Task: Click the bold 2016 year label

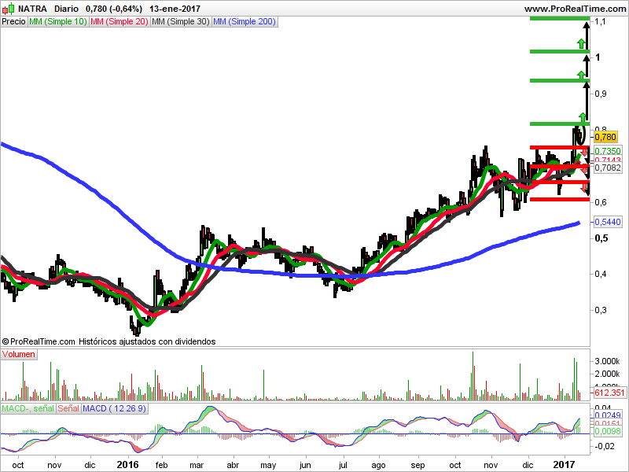Action: (x=127, y=465)
